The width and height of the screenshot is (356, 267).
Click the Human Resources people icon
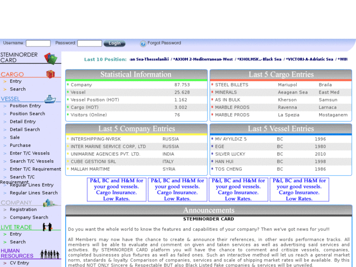coord(50,254)
